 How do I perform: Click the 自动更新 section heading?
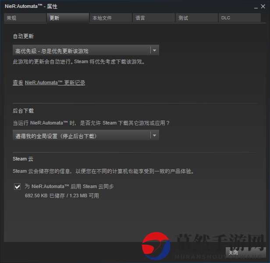23,36
